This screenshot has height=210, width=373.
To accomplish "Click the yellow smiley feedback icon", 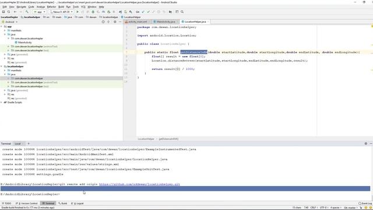I will (366, 208).
